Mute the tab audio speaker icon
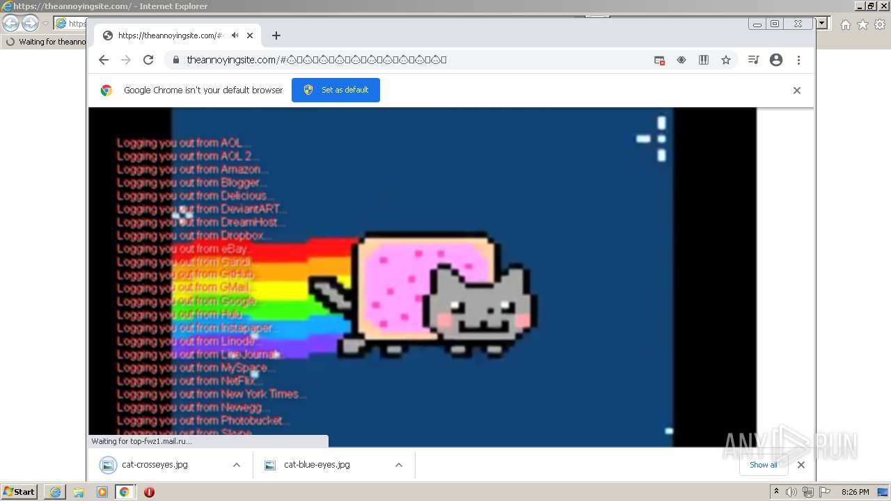The image size is (891, 501). coord(235,35)
